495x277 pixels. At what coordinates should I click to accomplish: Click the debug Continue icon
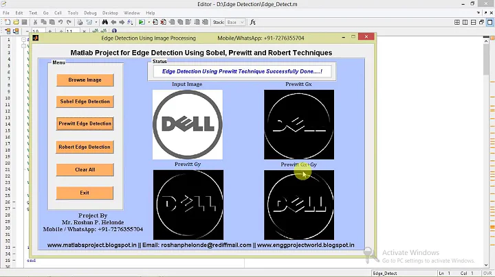[197, 22]
